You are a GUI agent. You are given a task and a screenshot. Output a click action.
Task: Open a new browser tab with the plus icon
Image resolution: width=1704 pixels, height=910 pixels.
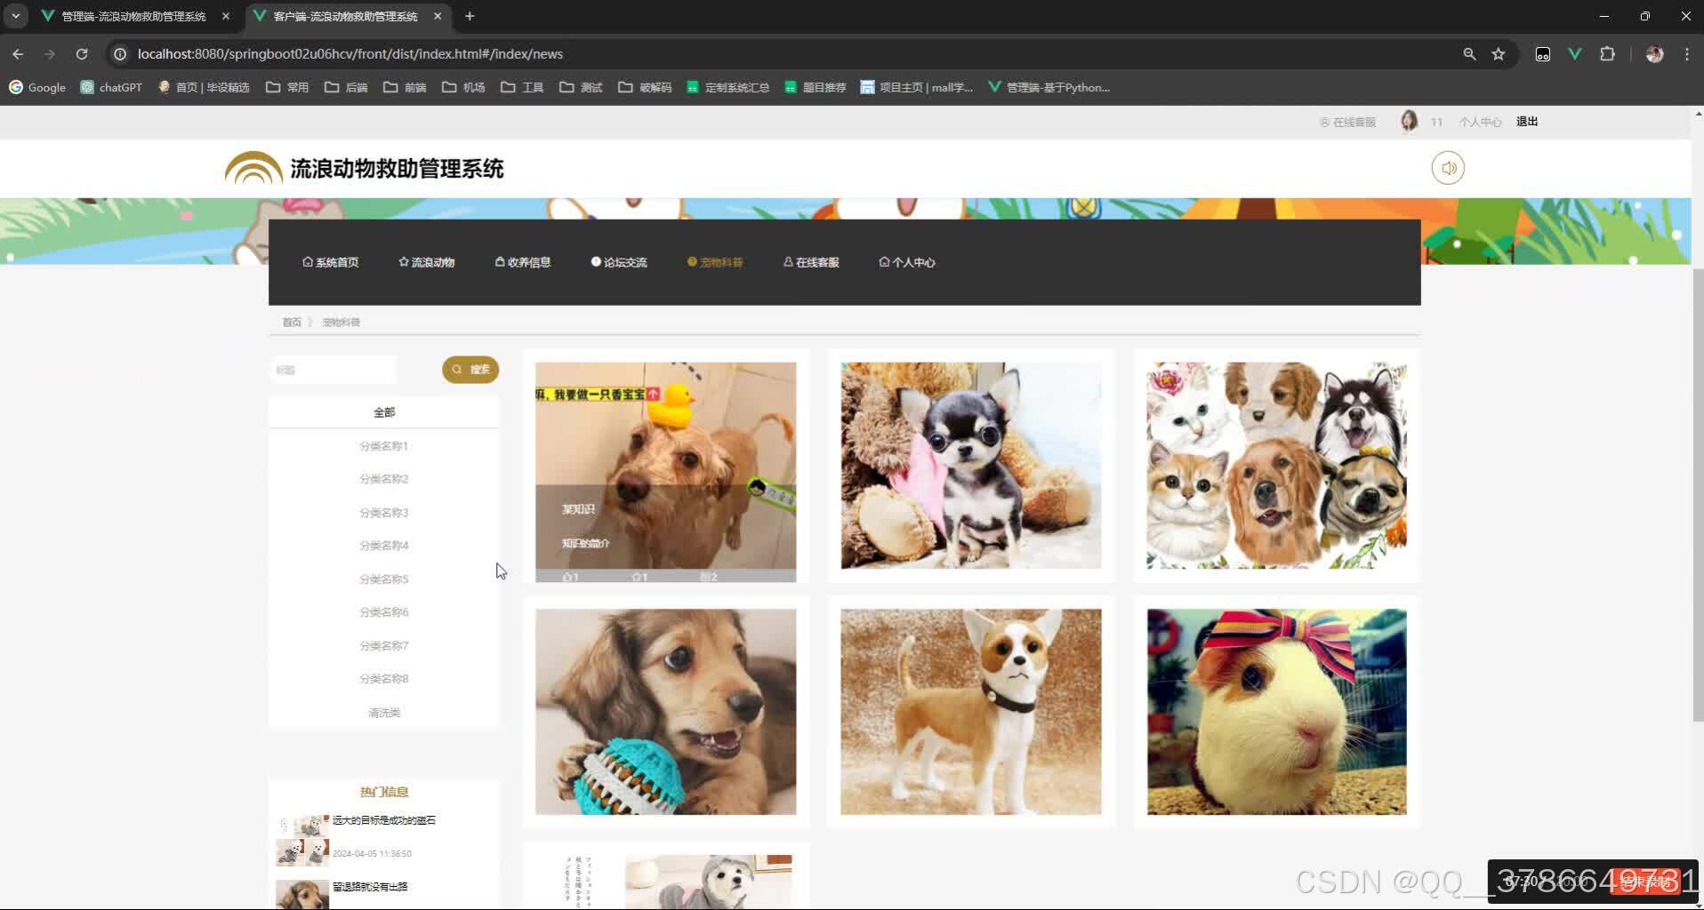470,16
